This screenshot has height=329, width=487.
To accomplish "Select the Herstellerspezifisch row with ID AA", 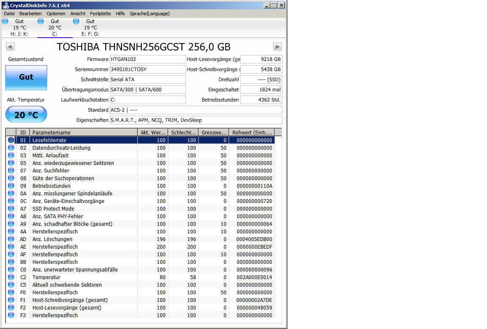I will click(140, 231).
